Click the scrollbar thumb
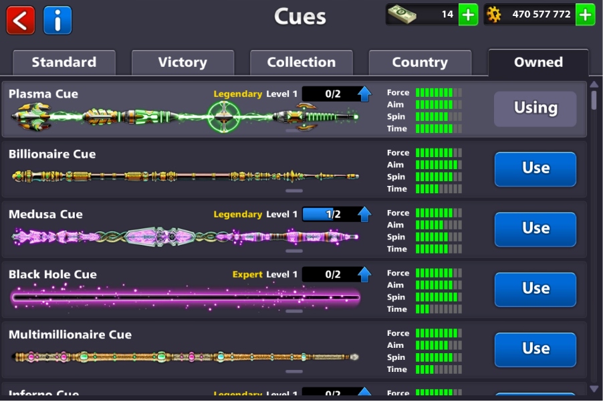The width and height of the screenshot is (603, 402). (594, 100)
